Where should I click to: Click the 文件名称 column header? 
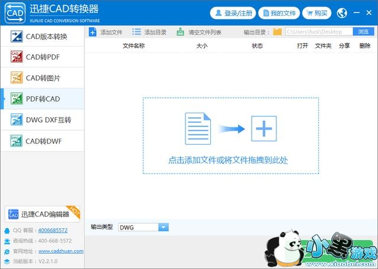coord(133,46)
